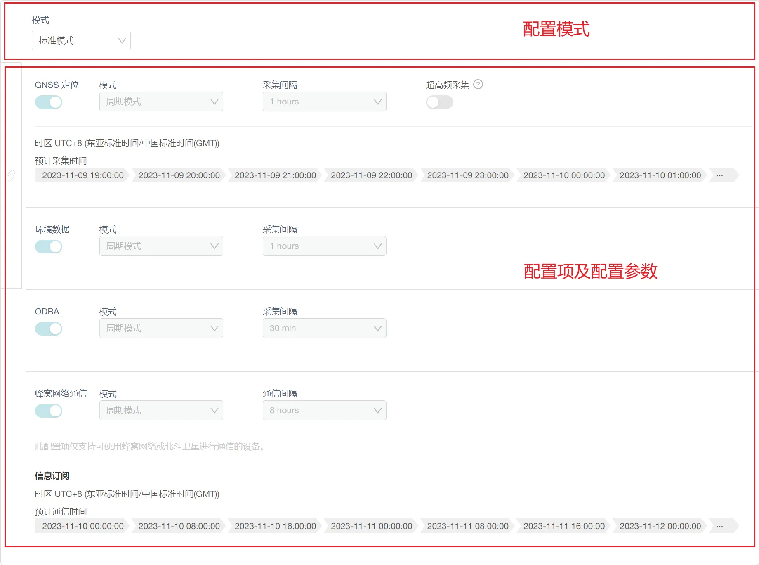Turn off 蜂窝网络通信 switch
This screenshot has width=759, height=565.
click(x=49, y=411)
